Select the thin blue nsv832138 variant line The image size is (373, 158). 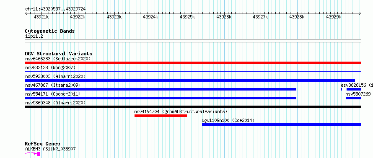pos(193,71)
